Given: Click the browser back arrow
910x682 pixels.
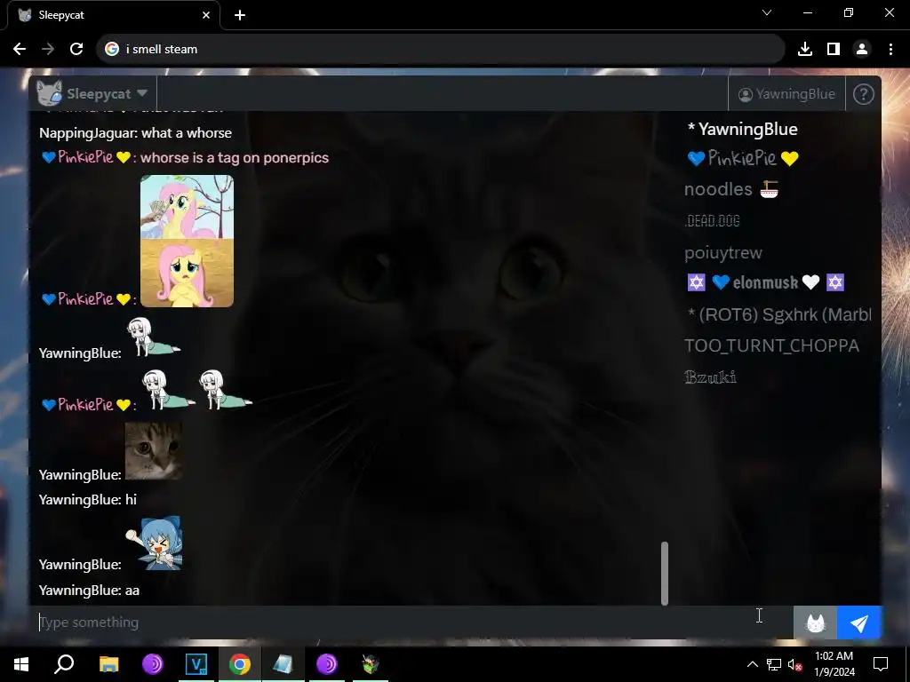Looking at the screenshot, I should click(x=20, y=50).
